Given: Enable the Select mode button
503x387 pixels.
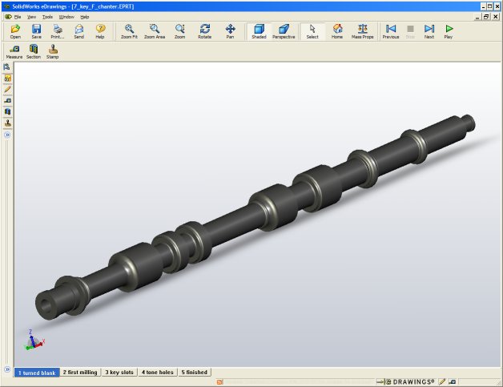Looking at the screenshot, I should point(312,30).
